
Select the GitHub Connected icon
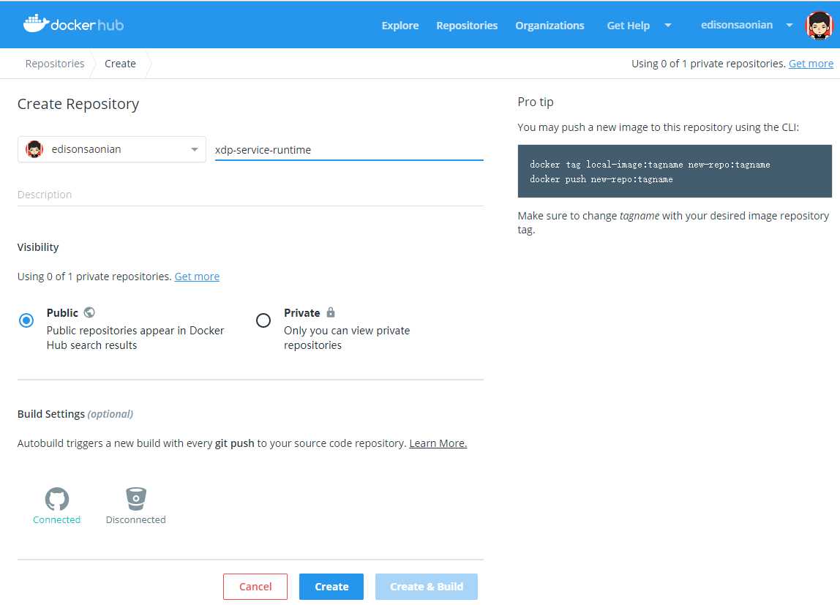coord(57,498)
